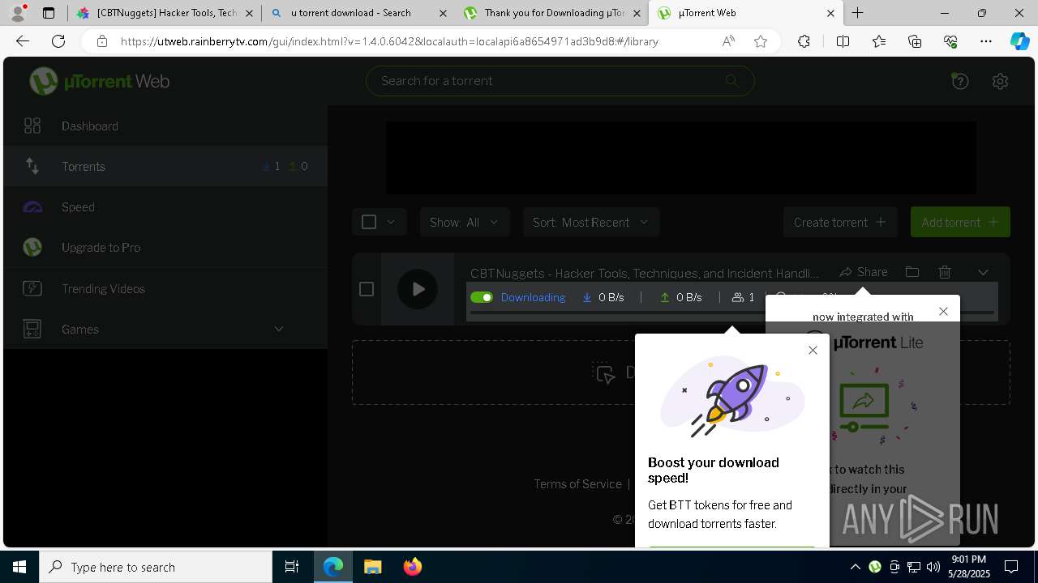
Task: Expand the torrent details chevron
Action: [x=983, y=272]
